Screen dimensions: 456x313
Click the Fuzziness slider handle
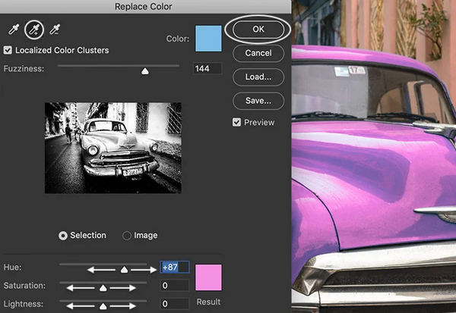click(x=145, y=71)
